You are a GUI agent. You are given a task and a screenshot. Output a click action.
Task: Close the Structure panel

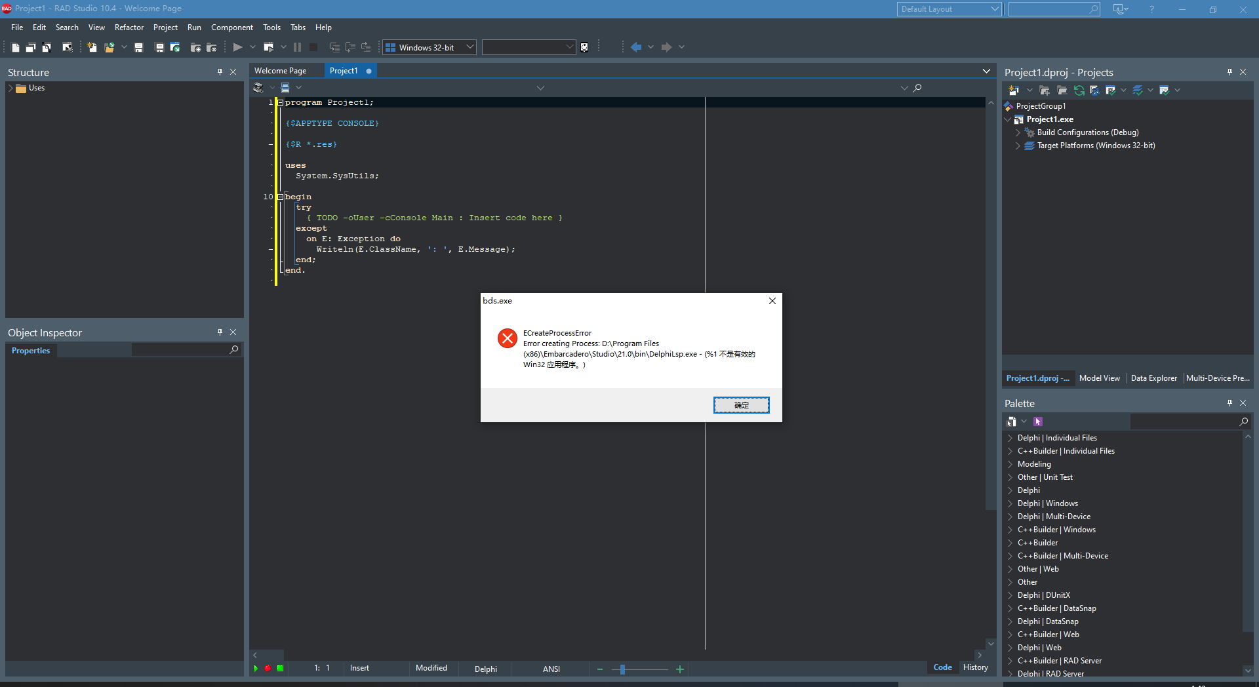coord(233,72)
